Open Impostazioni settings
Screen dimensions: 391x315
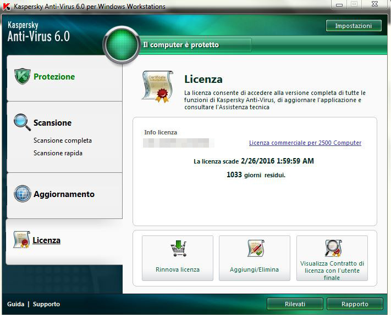[x=354, y=26]
